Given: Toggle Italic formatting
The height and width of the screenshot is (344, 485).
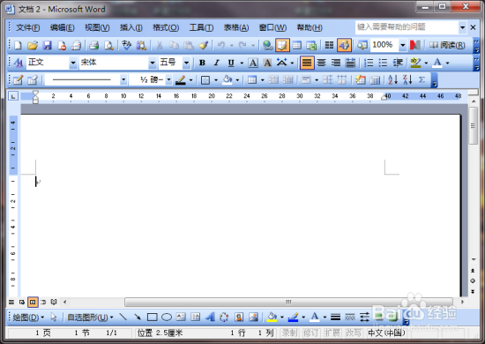Looking at the screenshot, I should click(217, 63).
